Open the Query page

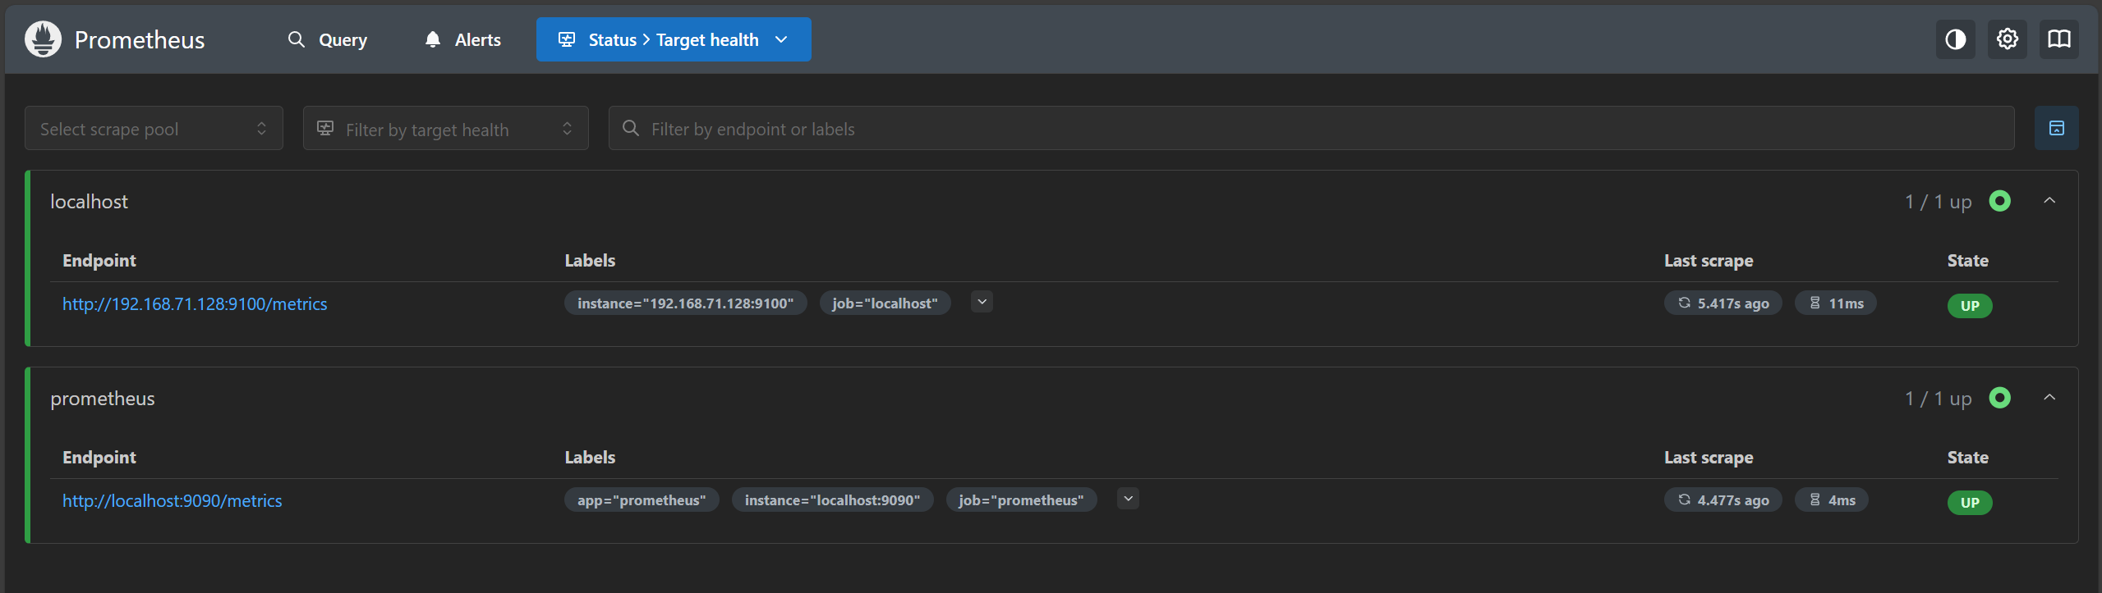pyautogui.click(x=327, y=39)
